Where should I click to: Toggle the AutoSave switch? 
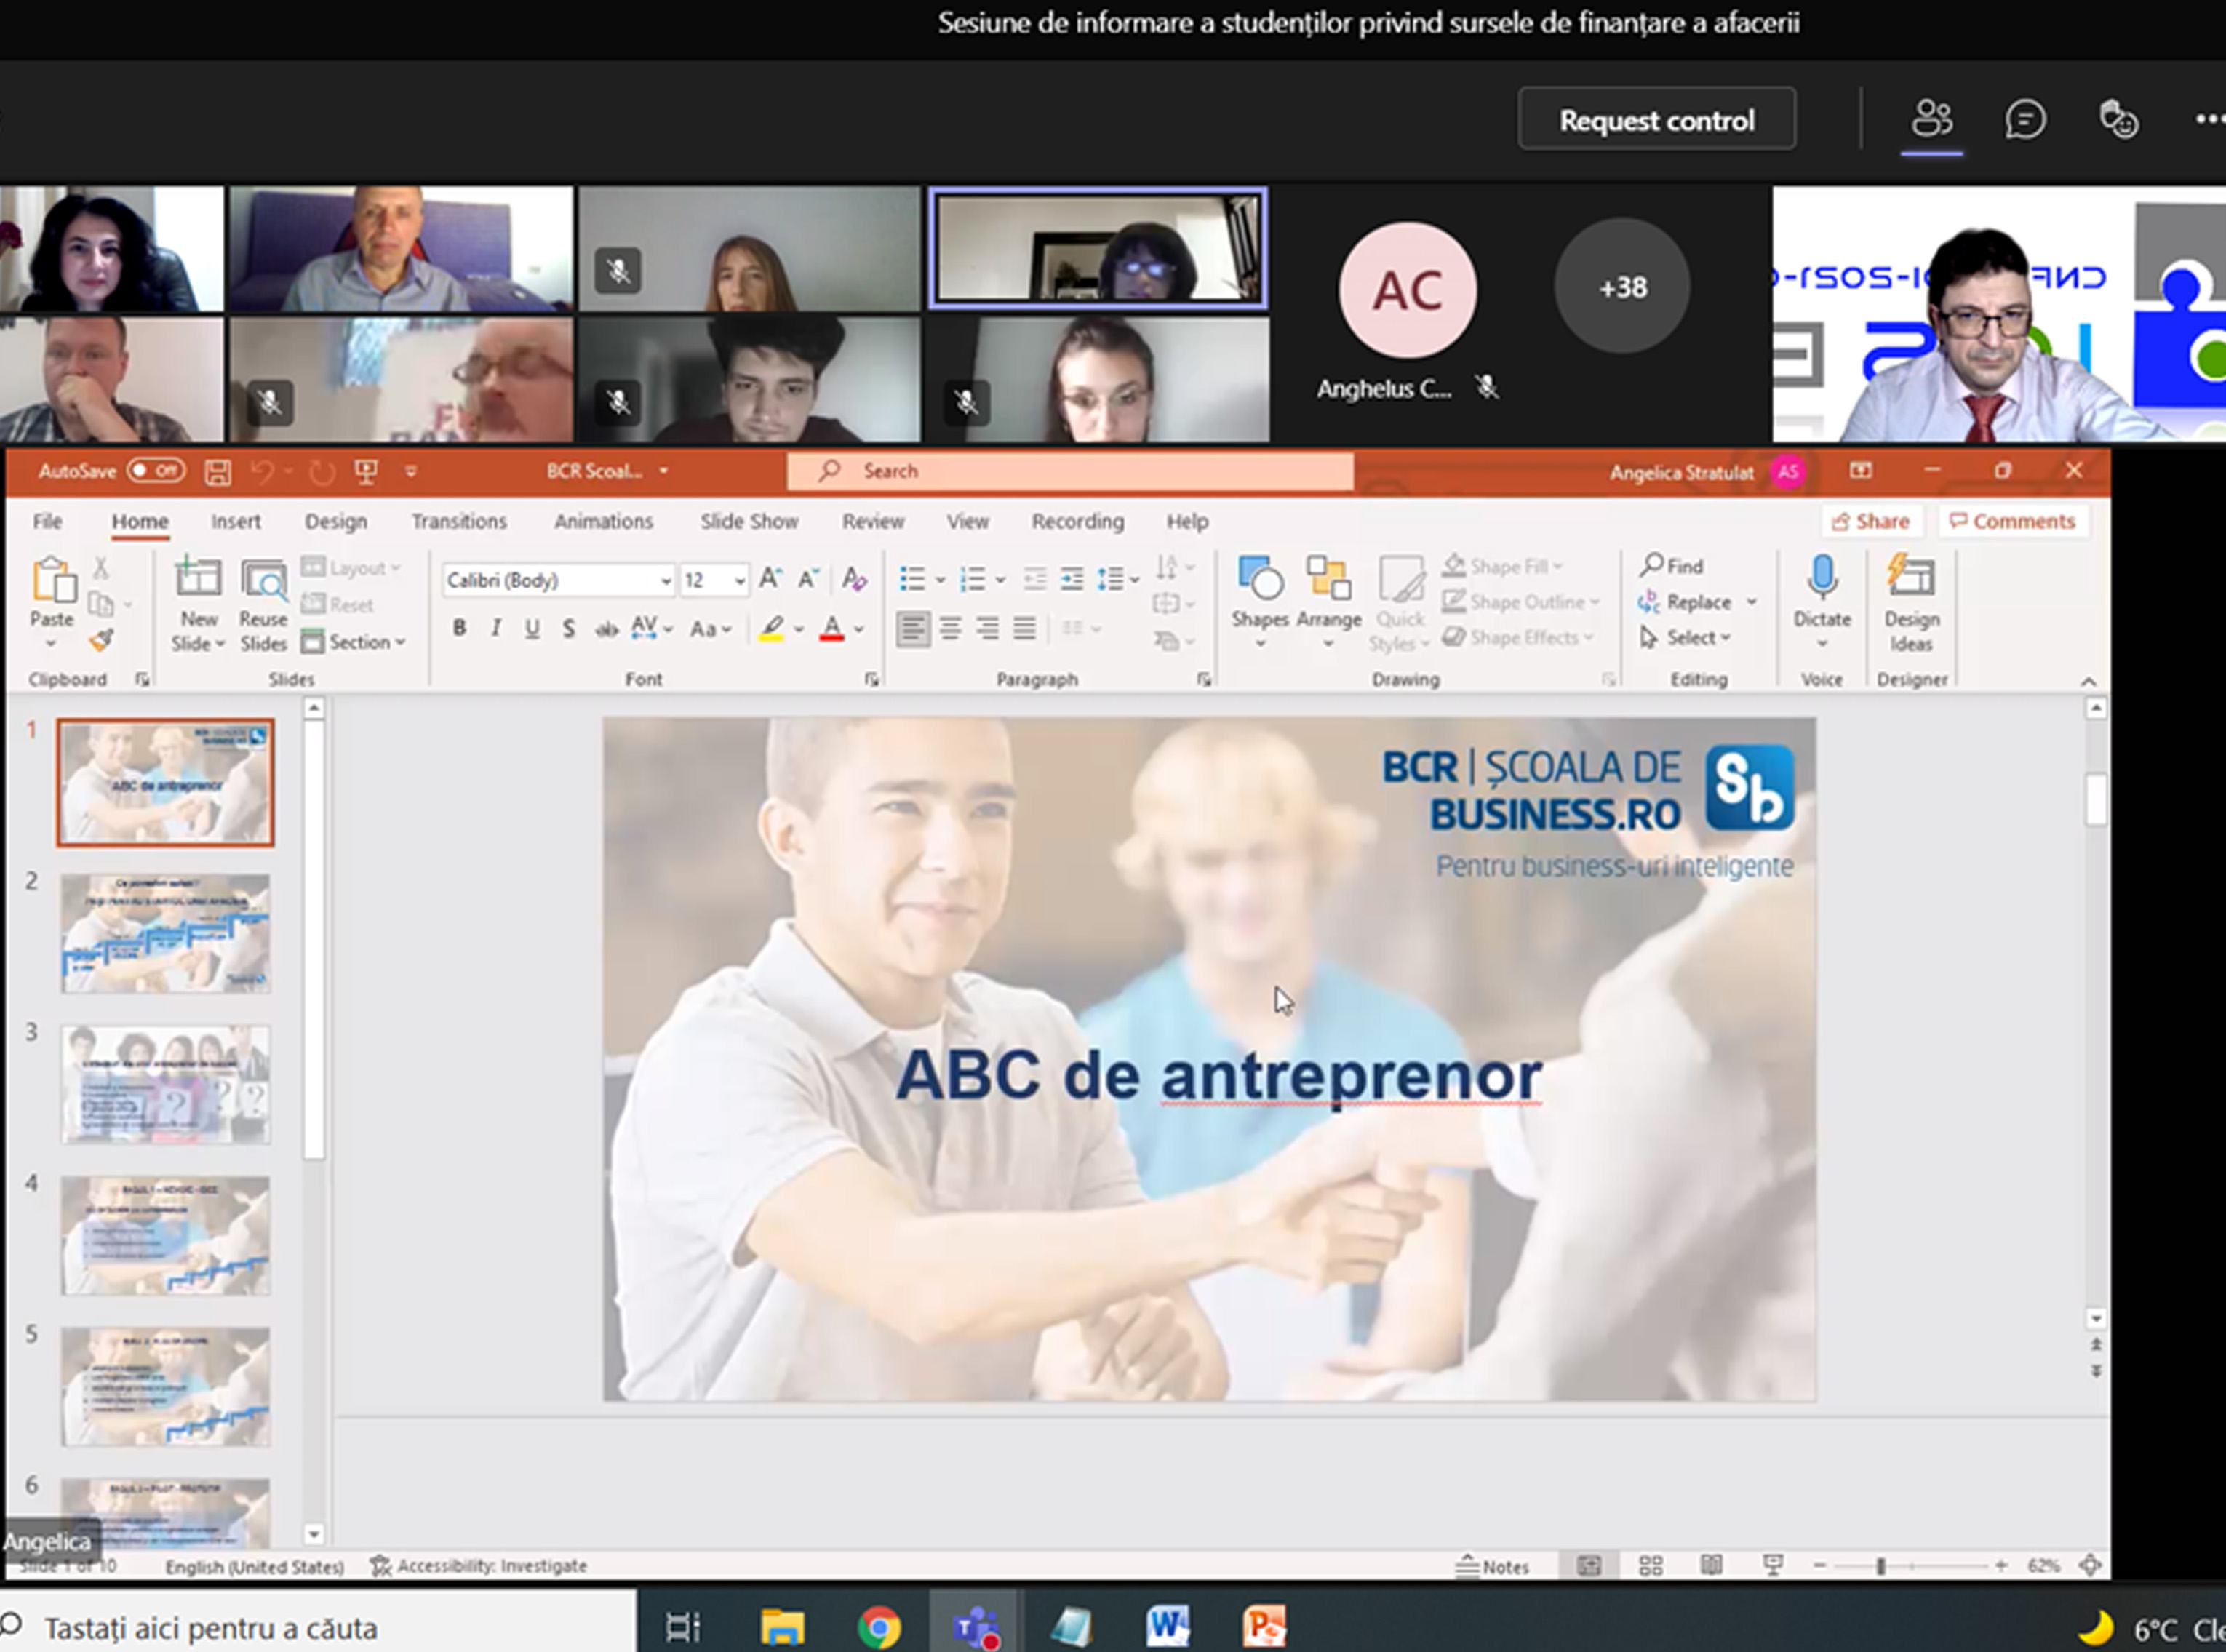[157, 470]
